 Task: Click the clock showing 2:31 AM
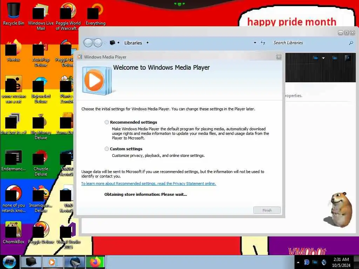click(341, 262)
